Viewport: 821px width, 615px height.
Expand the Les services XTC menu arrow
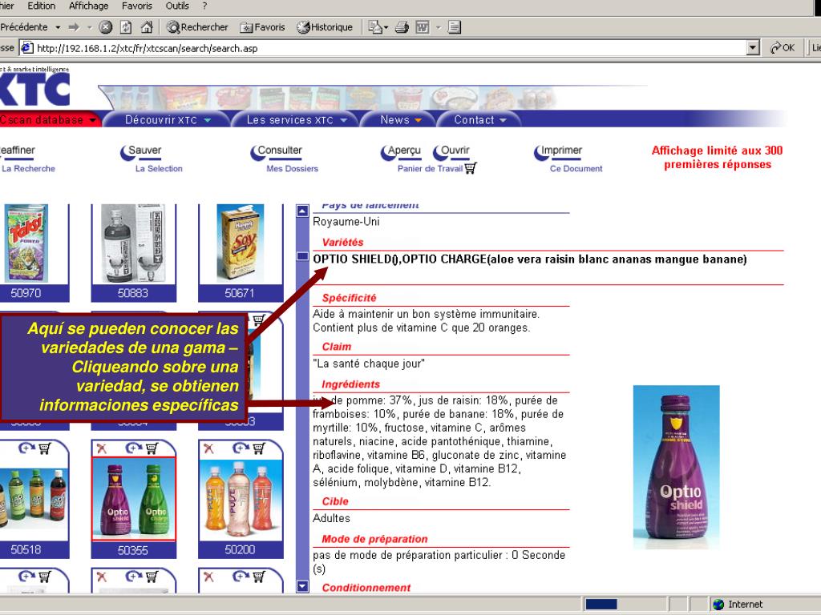pos(343,120)
